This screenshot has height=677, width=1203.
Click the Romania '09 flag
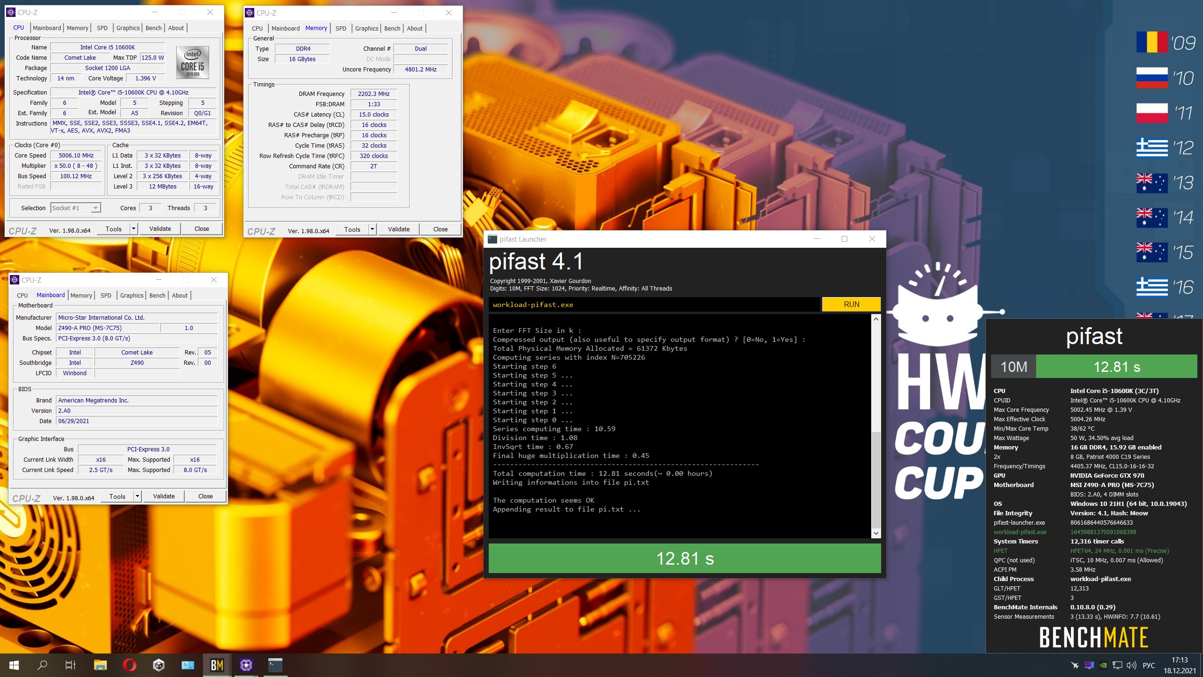point(1152,43)
